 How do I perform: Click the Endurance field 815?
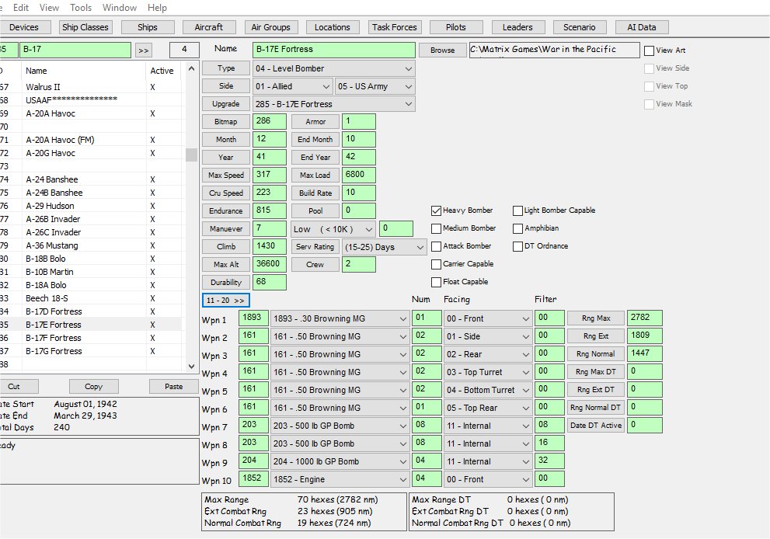point(269,210)
